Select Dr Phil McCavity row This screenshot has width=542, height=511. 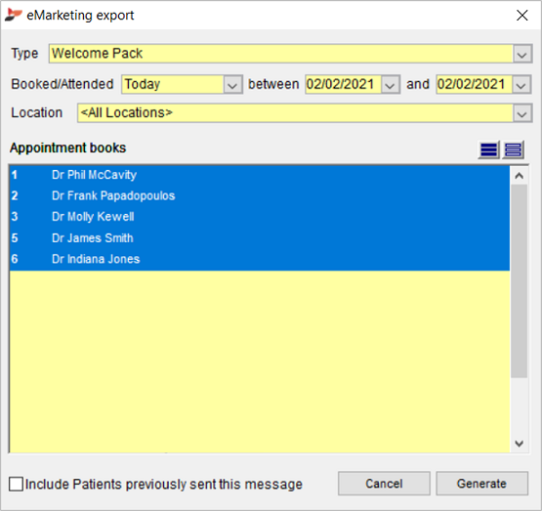pos(259,175)
